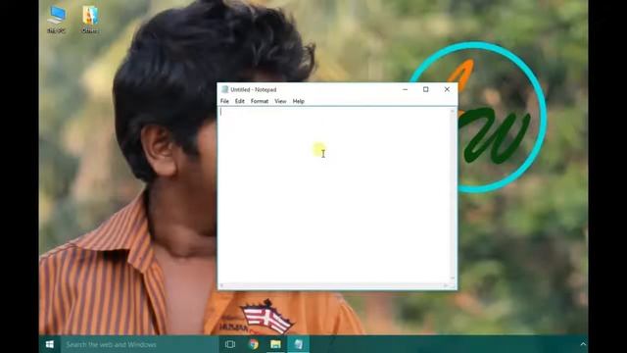Open the Windows Start menu
This screenshot has width=627, height=353.
pyautogui.click(x=50, y=344)
